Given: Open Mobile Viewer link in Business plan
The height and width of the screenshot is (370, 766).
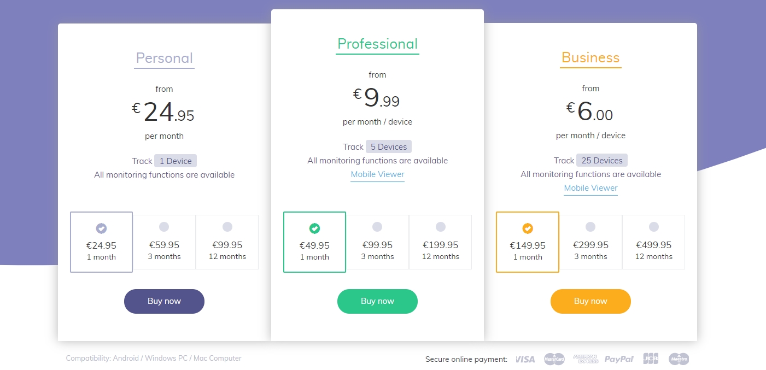Looking at the screenshot, I should coord(590,188).
